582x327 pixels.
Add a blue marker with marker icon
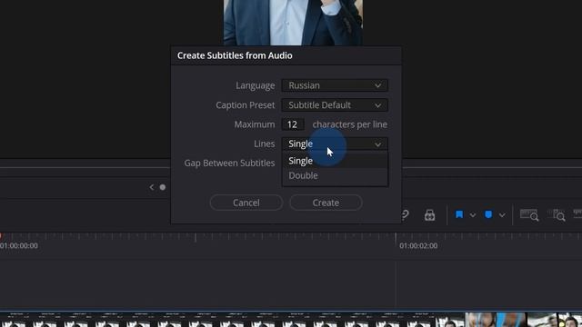[x=488, y=214]
